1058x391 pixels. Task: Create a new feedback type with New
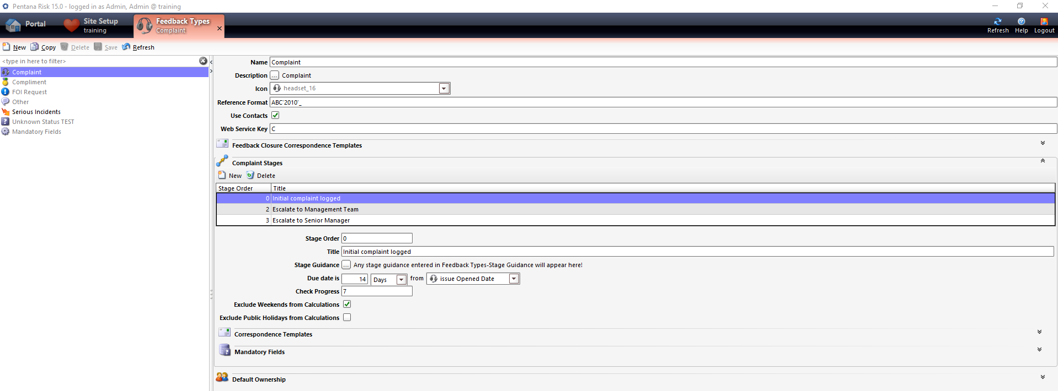14,47
